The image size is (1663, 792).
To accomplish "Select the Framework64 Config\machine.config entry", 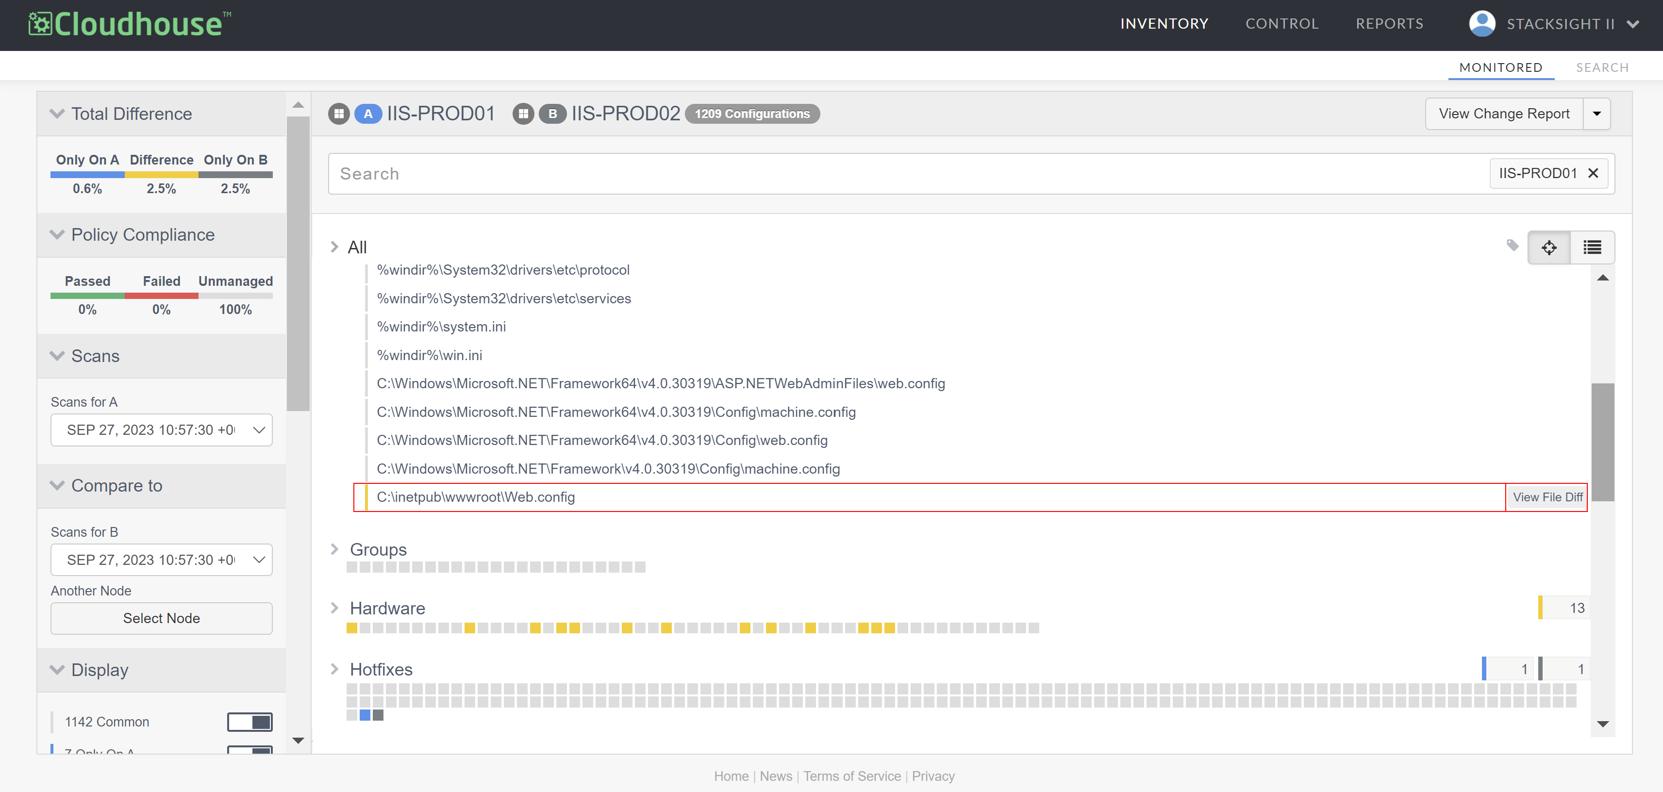I will (x=616, y=412).
